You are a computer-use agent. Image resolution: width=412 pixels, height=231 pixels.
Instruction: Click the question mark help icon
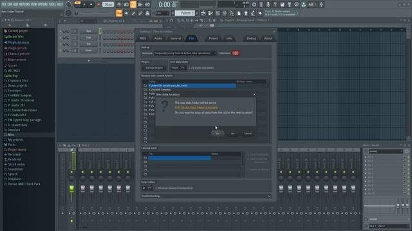coord(275,4)
